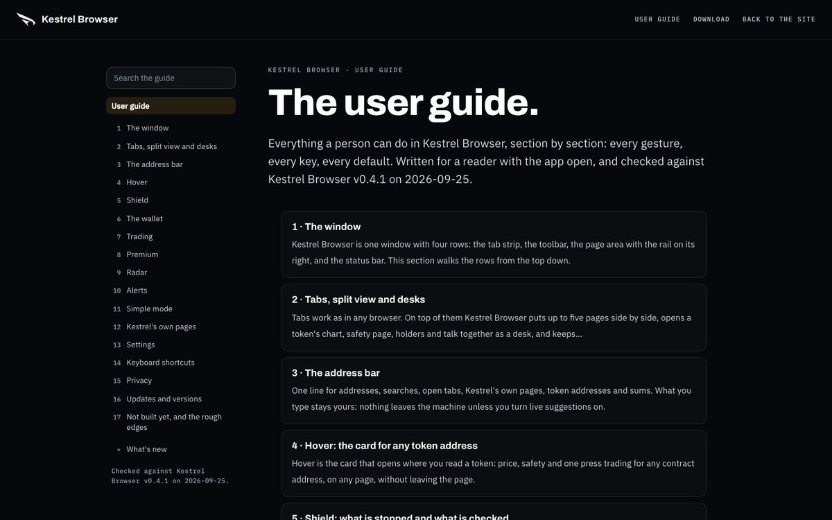Viewport: 832px width, 520px height.
Task: Open sidebar item Not built yet, rough edges
Action: [x=171, y=422]
